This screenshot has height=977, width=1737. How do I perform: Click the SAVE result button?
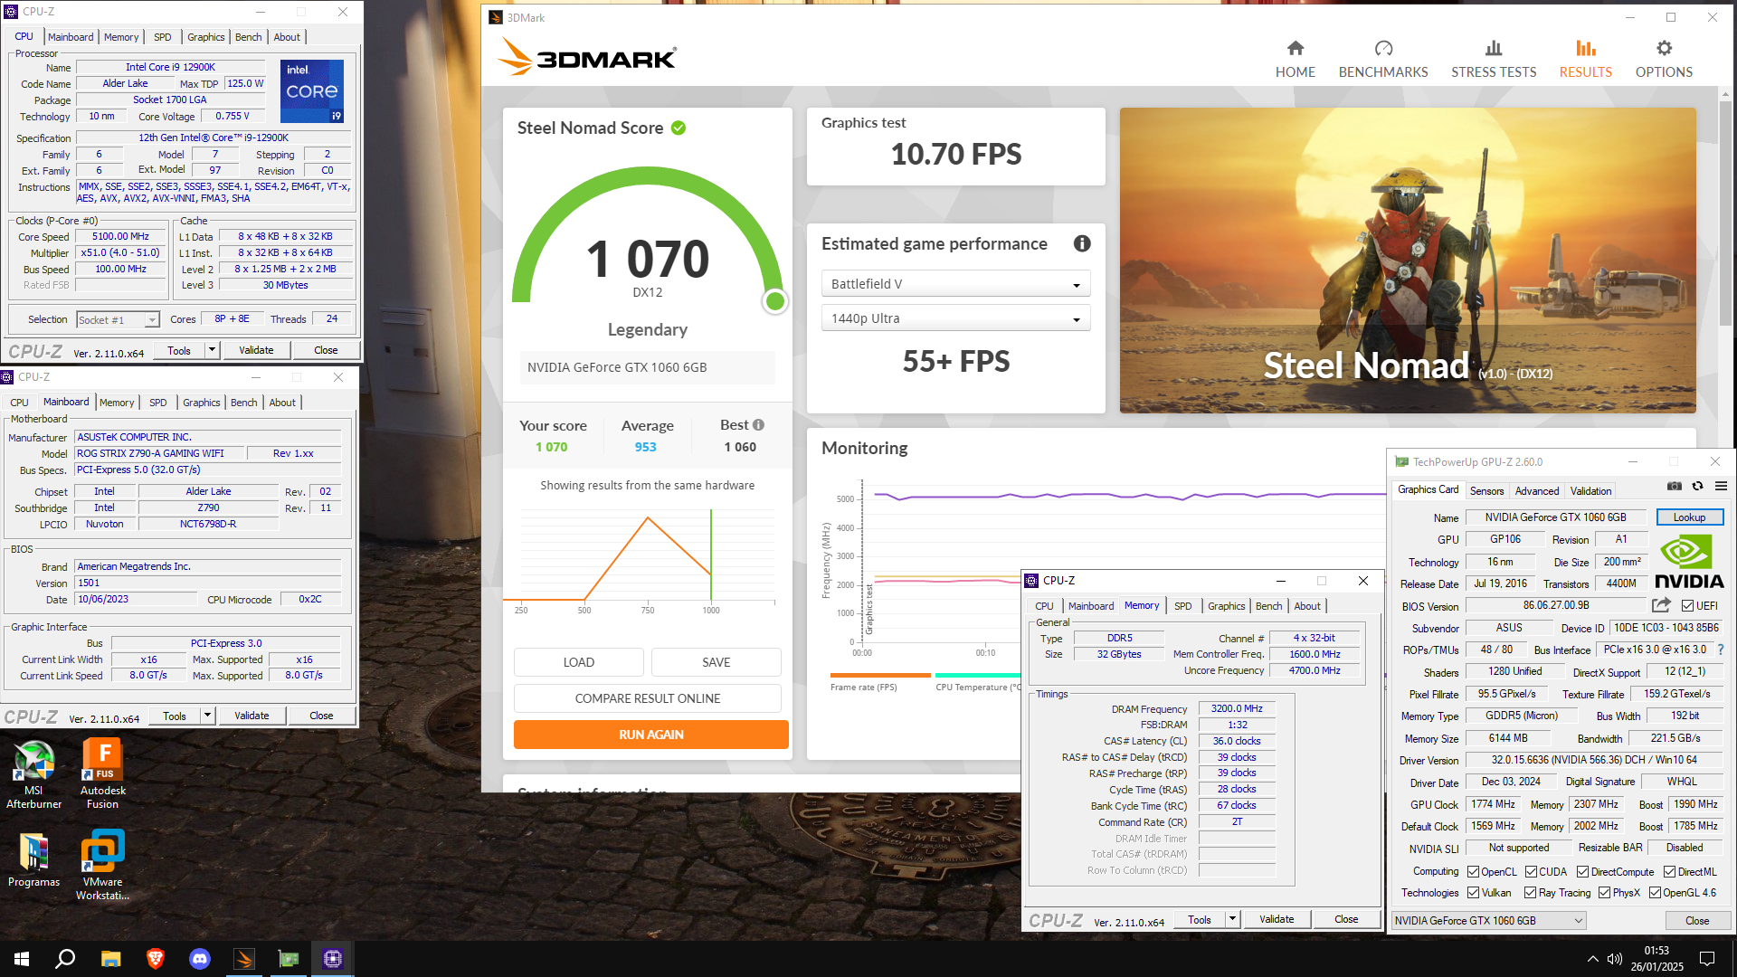[x=716, y=662]
